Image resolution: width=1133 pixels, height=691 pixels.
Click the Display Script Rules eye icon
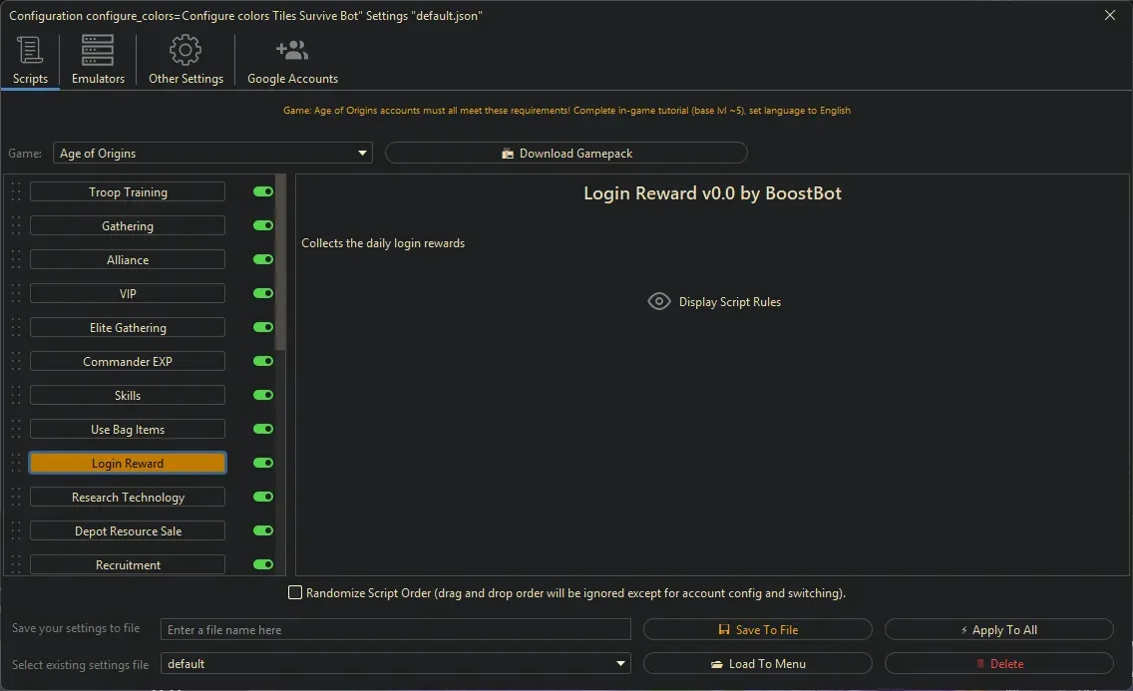pos(658,301)
